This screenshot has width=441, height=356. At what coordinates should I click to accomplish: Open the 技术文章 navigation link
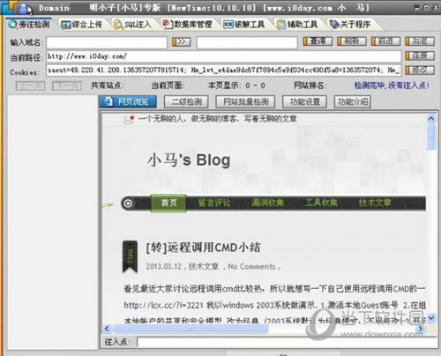(375, 203)
